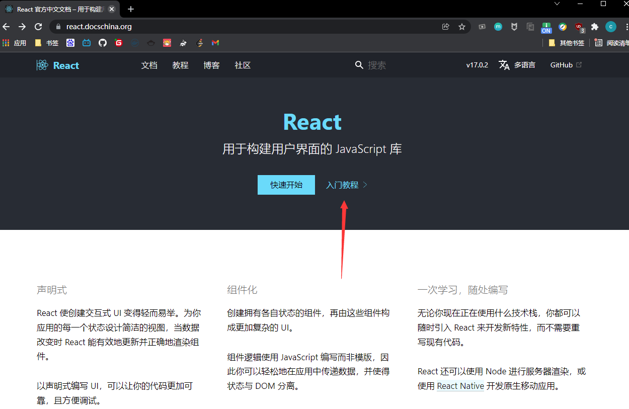Open the Bilibili bookmark icon
The height and width of the screenshot is (409, 629).
87,43
